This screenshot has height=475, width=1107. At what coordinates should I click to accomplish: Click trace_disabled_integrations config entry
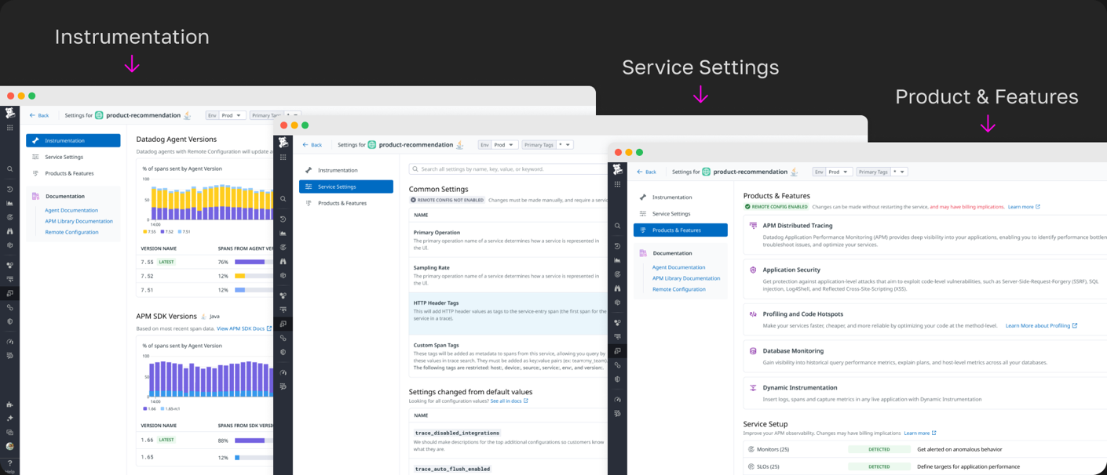point(457,433)
